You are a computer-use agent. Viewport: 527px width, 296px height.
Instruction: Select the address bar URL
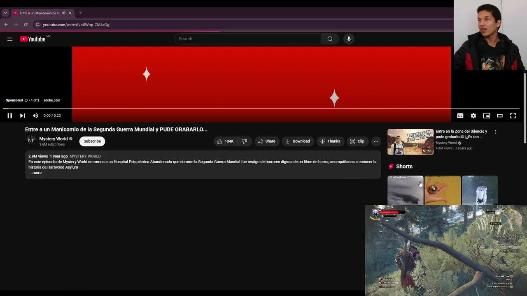tap(76, 25)
